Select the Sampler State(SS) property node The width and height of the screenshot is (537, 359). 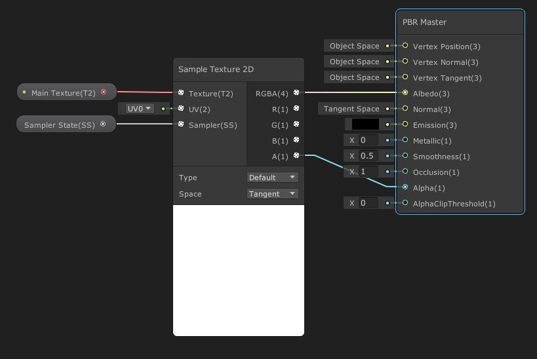coord(66,124)
